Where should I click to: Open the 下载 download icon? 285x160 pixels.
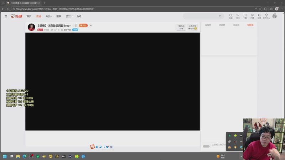pyautogui.click(x=245, y=16)
